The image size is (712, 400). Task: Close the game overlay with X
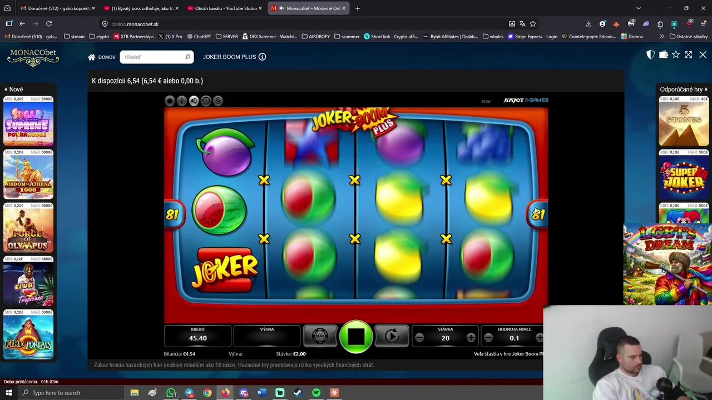click(703, 54)
